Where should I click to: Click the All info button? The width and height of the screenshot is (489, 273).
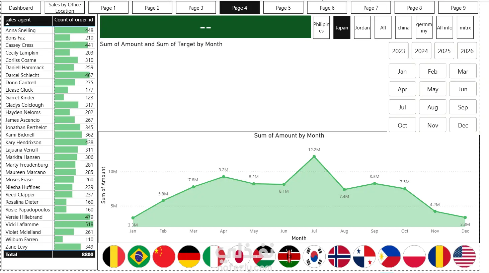tap(444, 27)
